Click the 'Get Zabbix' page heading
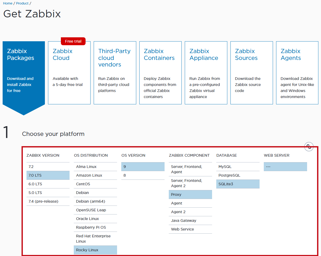The height and width of the screenshot is (256, 321). [32, 14]
